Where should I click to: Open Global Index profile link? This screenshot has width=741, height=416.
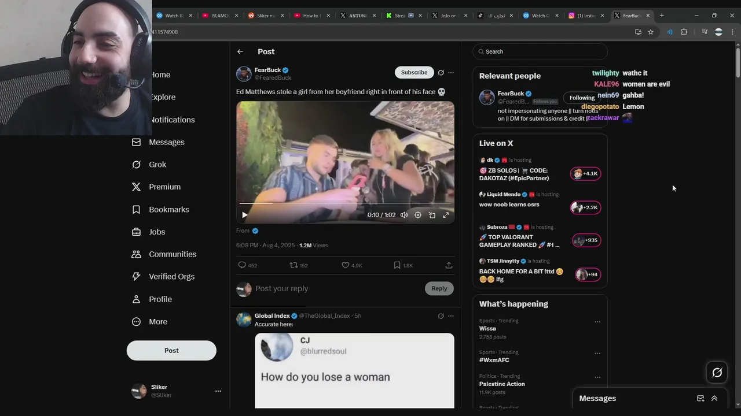coord(272,316)
